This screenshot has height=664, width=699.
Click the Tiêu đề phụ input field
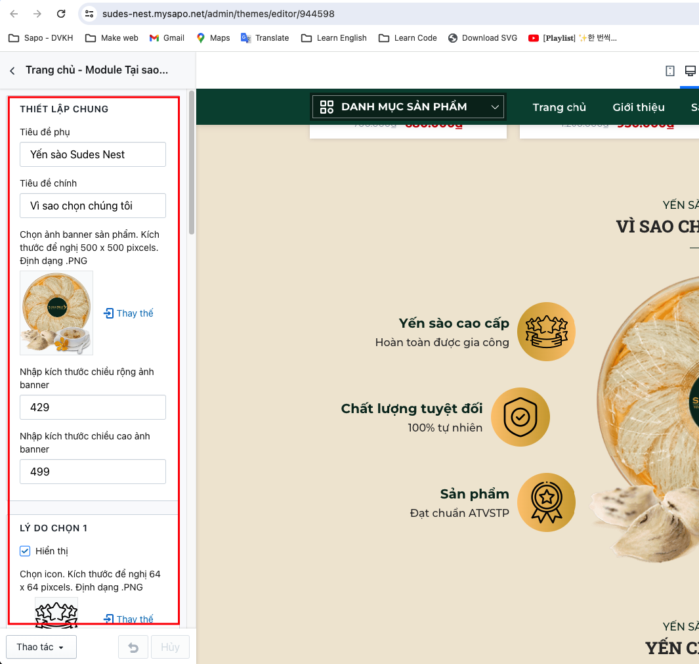(x=93, y=154)
